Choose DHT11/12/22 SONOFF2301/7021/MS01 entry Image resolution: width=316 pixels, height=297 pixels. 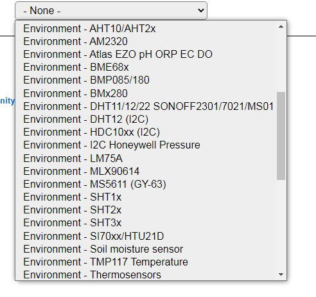pyautogui.click(x=145, y=106)
